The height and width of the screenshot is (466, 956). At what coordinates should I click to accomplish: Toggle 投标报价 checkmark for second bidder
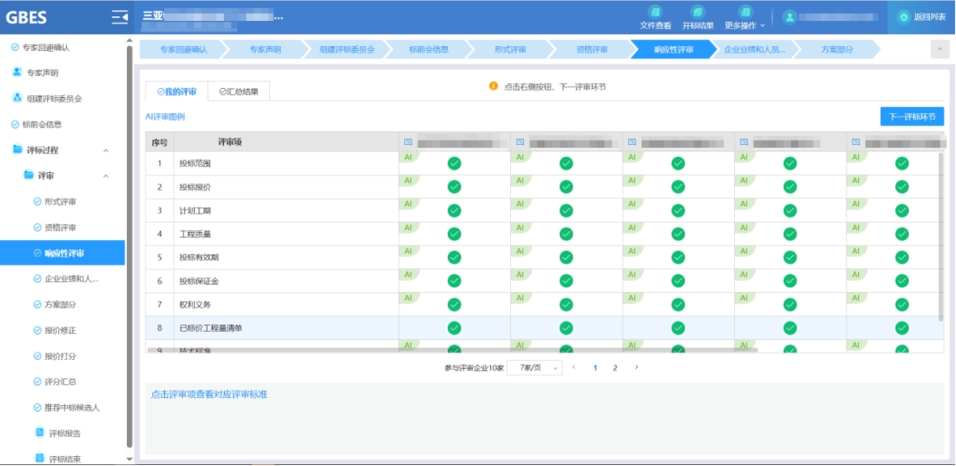566,187
